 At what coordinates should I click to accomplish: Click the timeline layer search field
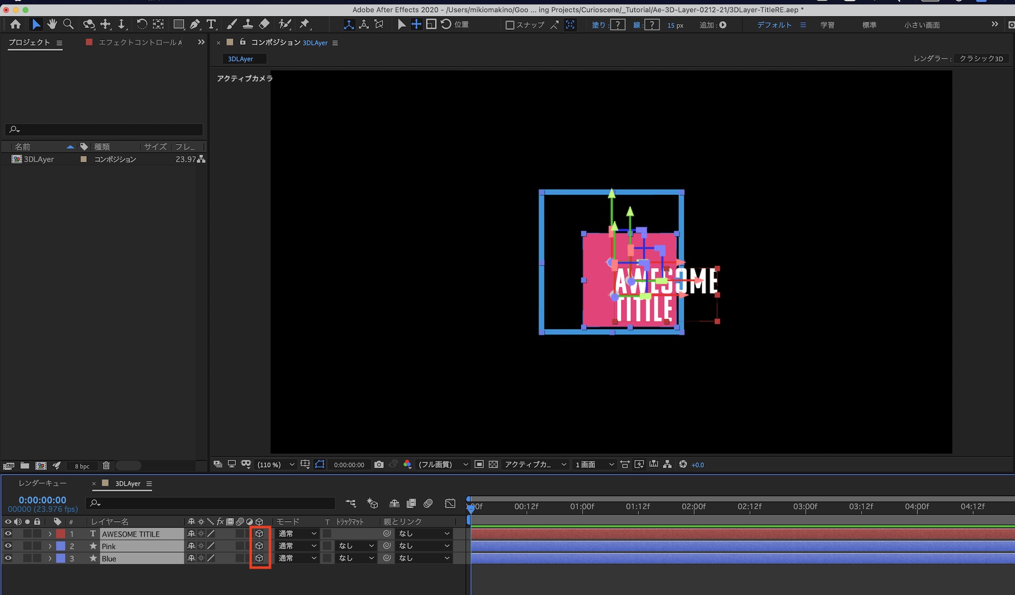click(x=211, y=503)
